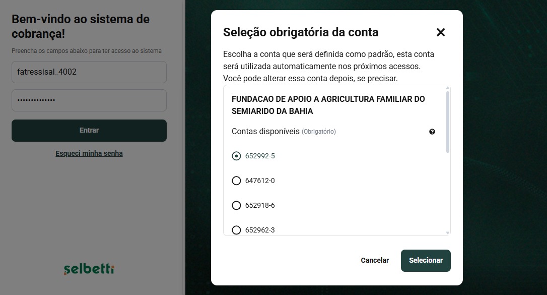Viewport: 547px width, 295px height.
Task: Click the FUNDACAO DE APOIO organization name
Action: pos(328,105)
